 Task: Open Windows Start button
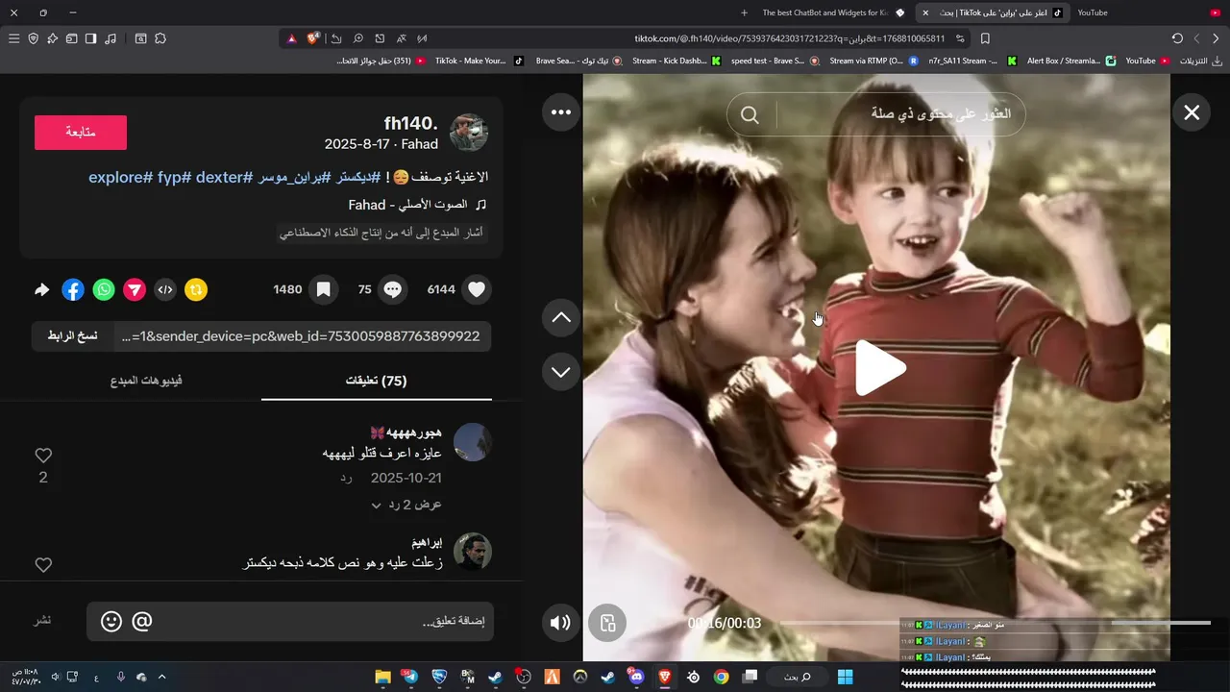846,677
